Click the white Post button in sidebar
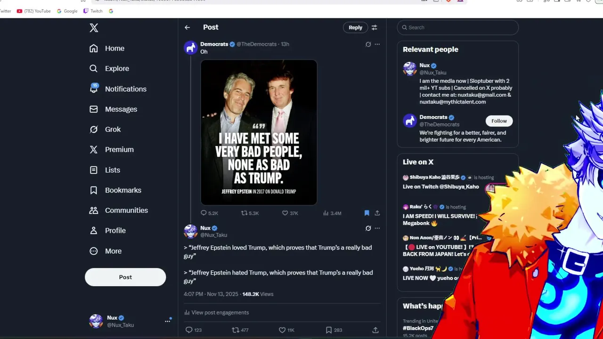603x339 pixels. click(125, 277)
